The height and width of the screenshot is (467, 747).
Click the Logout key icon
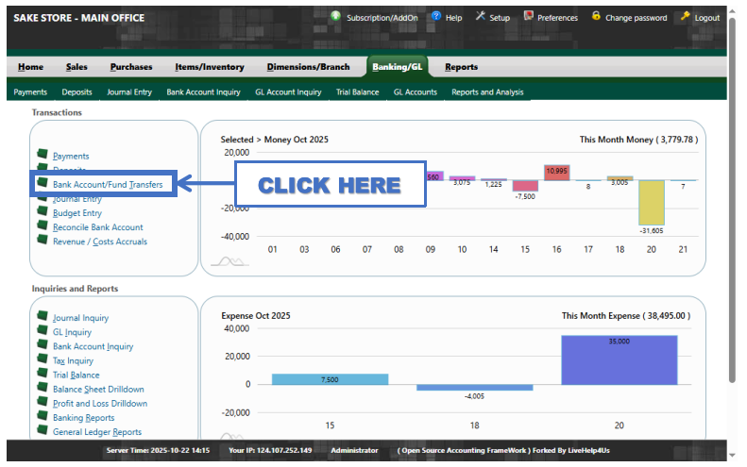tap(685, 17)
